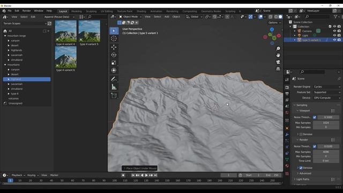Image resolution: width=343 pixels, height=193 pixels.
Task: Click Place Object Under Mouse button
Action: pos(139,168)
